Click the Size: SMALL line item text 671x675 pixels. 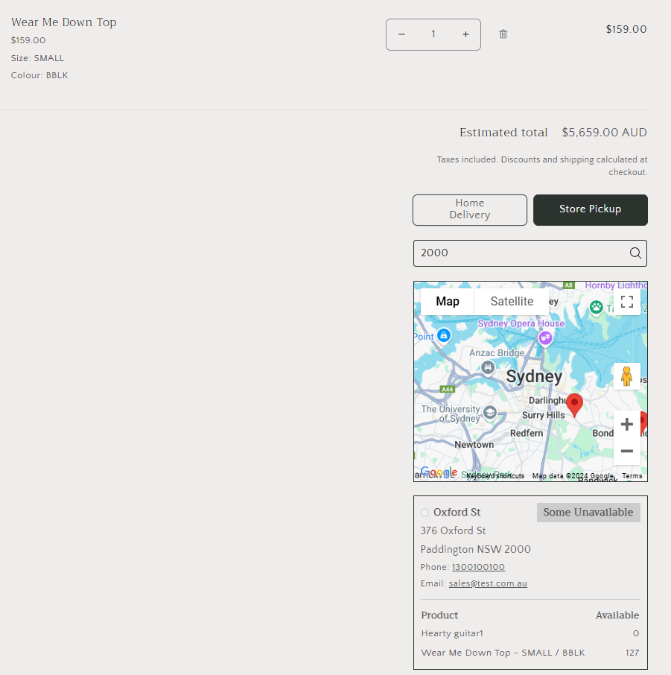[37, 58]
